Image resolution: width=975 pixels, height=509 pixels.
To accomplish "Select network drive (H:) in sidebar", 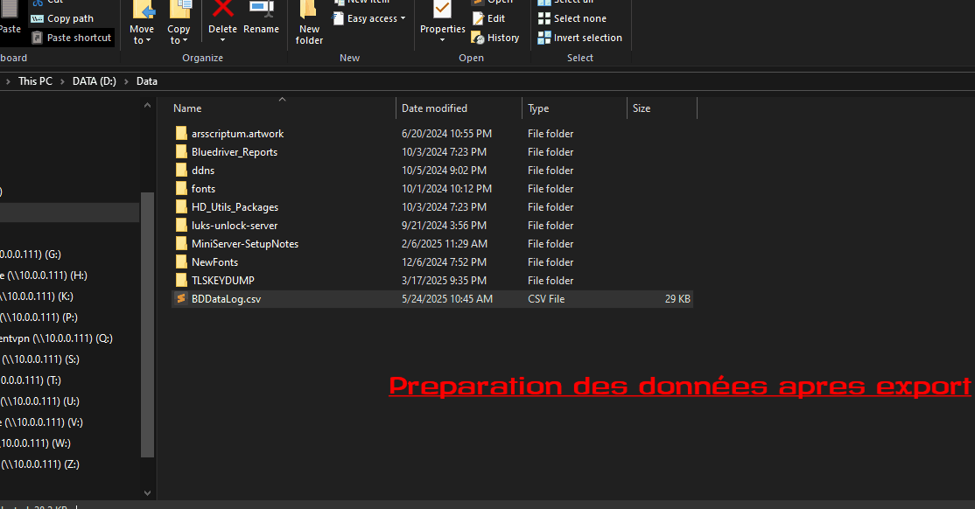I will point(44,275).
